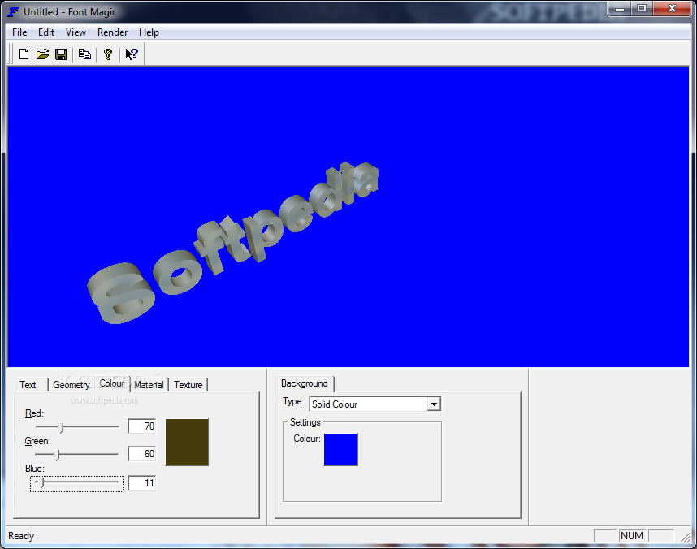This screenshot has height=549, width=697.
Task: Open the Render menu
Action: pyautogui.click(x=112, y=32)
